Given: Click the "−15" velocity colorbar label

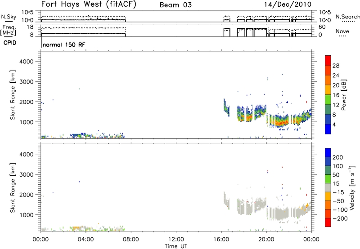Looking at the screenshot, I should tap(338, 192).
